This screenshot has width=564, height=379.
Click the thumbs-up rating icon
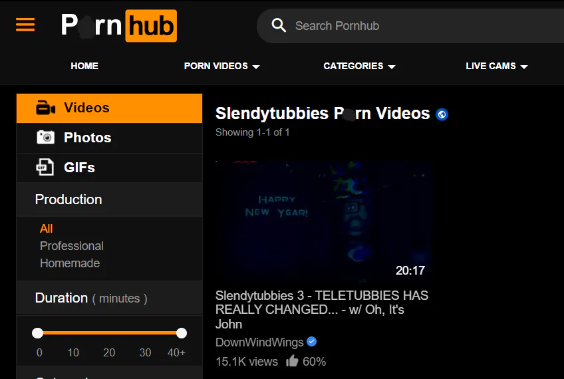[x=292, y=360]
